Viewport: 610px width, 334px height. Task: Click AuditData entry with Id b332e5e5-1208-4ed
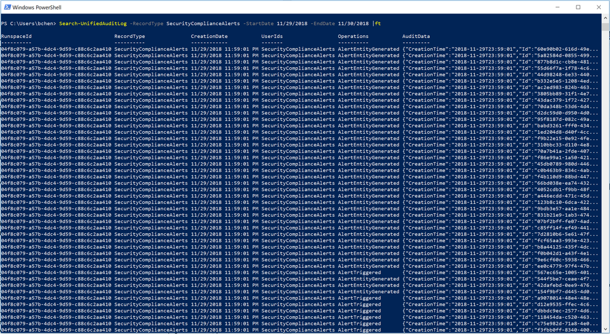click(x=501, y=81)
